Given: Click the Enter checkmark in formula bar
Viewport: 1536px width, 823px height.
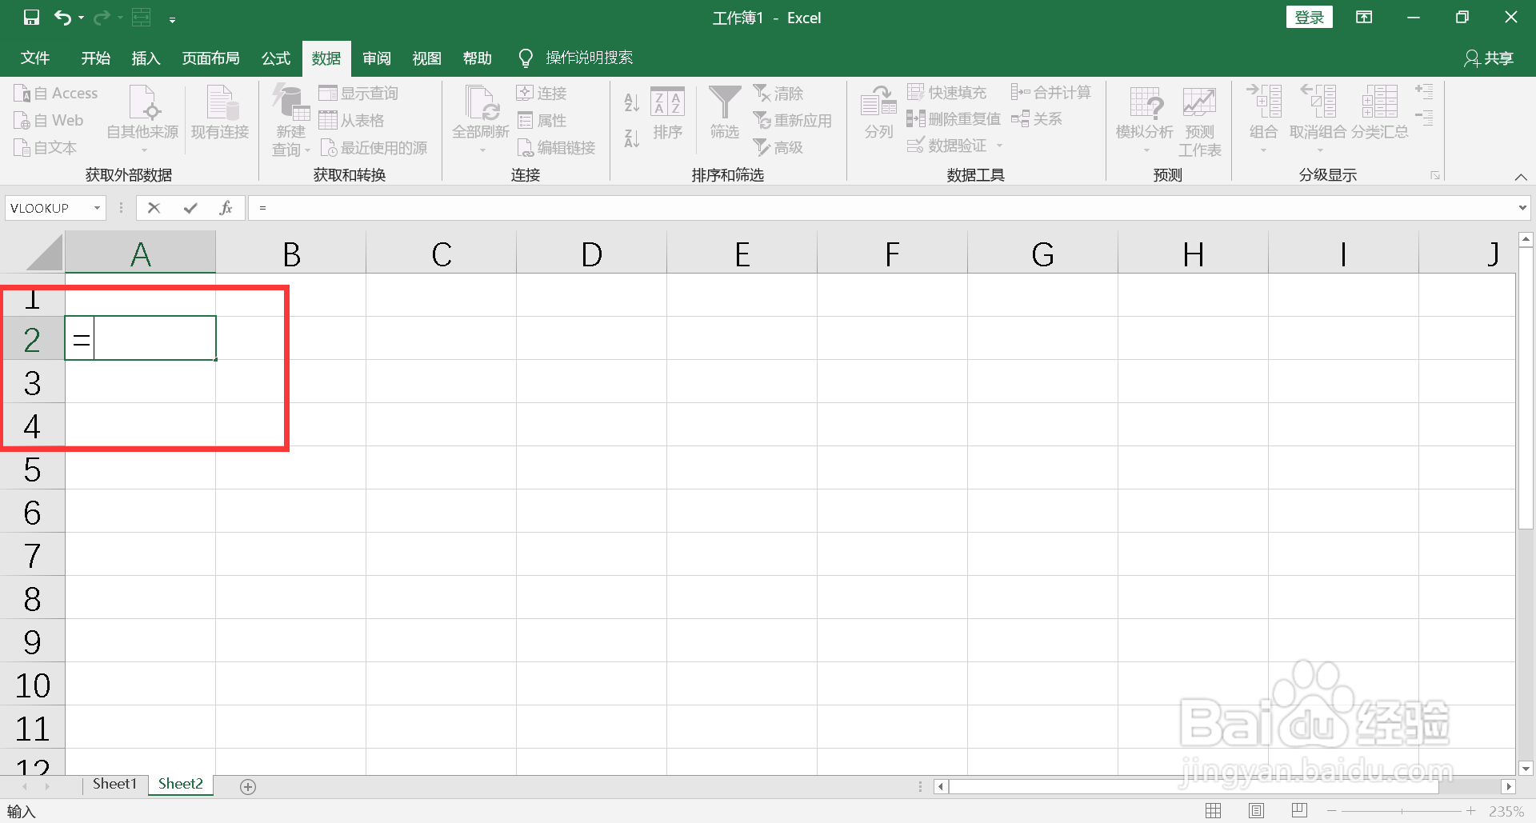Looking at the screenshot, I should click(x=190, y=208).
